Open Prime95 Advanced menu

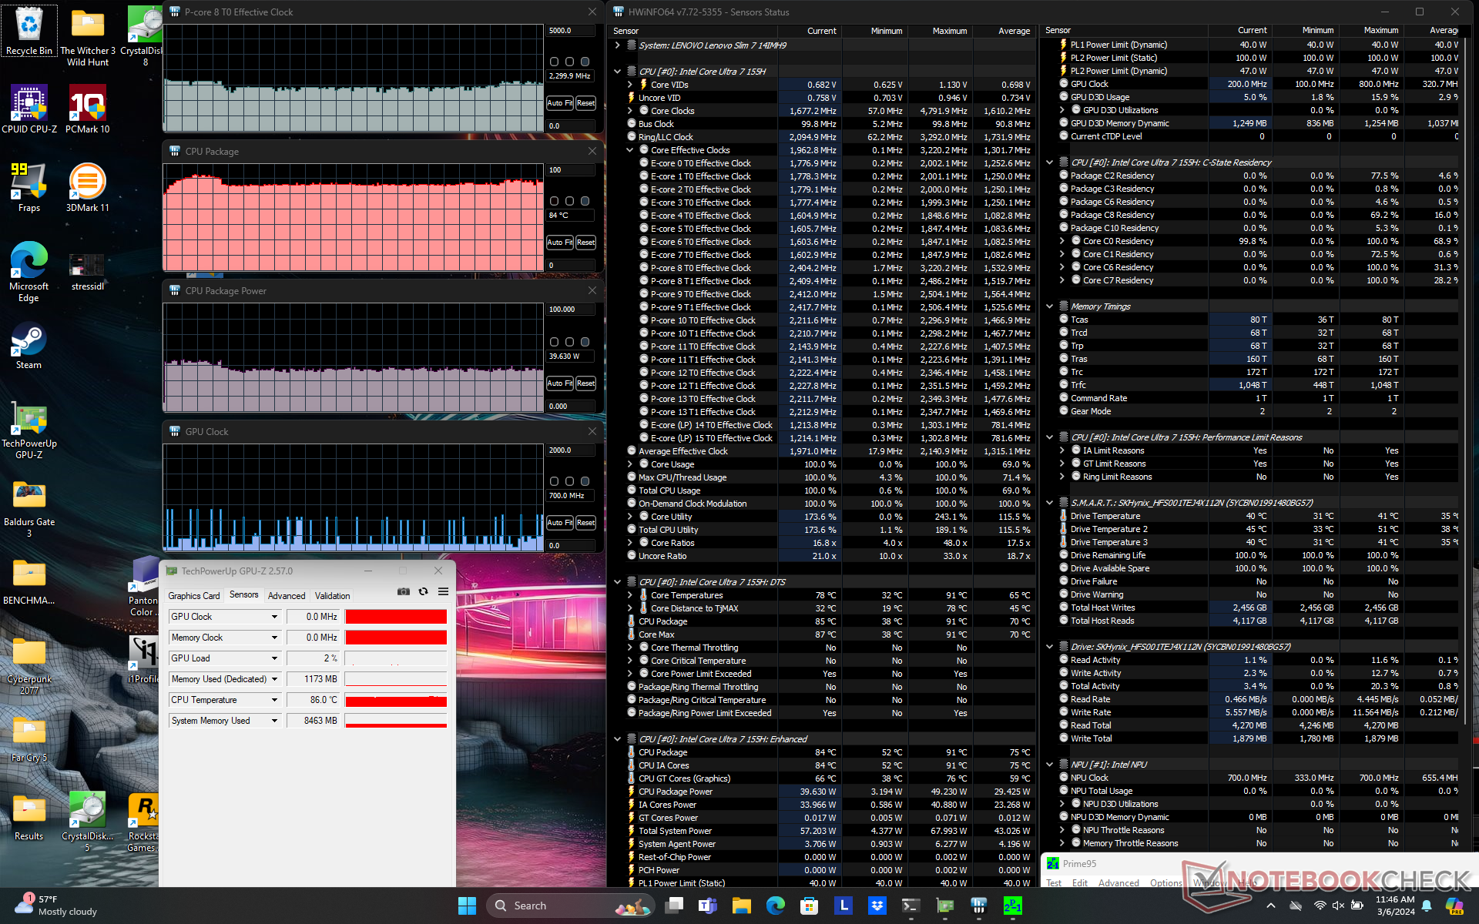pos(1118,882)
